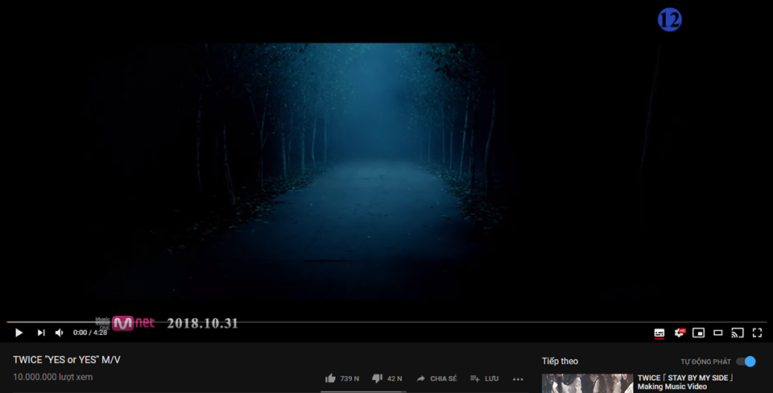Open more actions three-dot menu
The width and height of the screenshot is (773, 393).
click(x=518, y=379)
